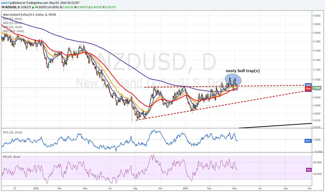The height and width of the screenshot is (192, 325).
Task: Click the May label near chart's right end
Action: (235, 189)
